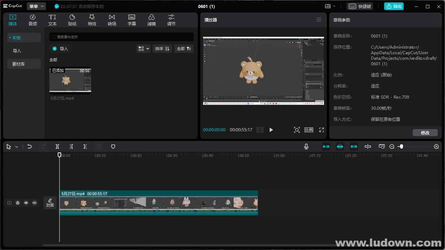Click the video preview in the player

(x=264, y=71)
